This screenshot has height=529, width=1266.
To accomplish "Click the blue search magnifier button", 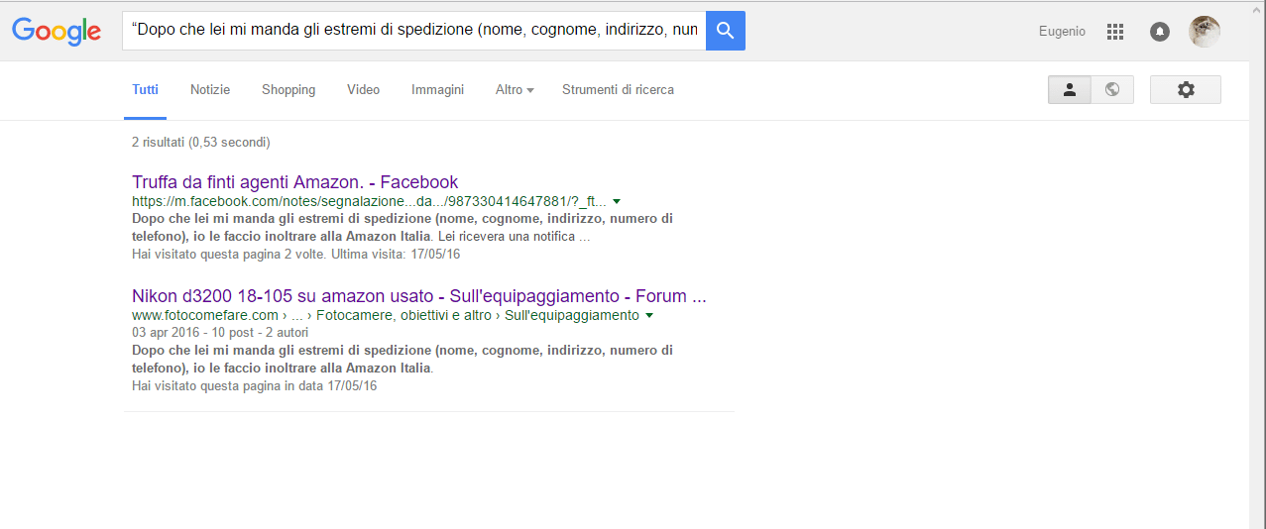I will coord(725,31).
